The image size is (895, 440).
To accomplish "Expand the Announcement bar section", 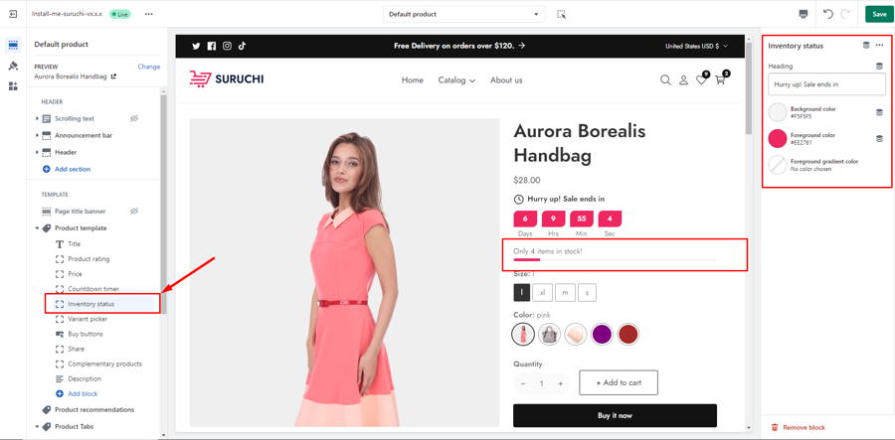I will [x=38, y=135].
